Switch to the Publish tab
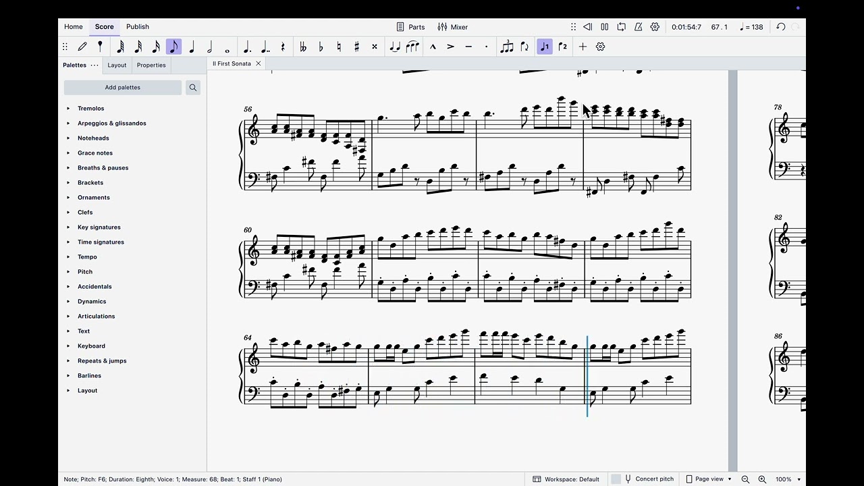This screenshot has width=864, height=486. click(x=138, y=27)
